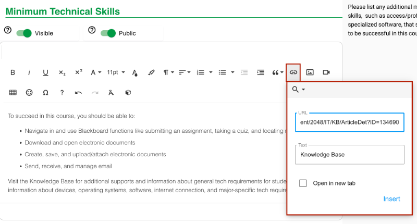Redo the last edit
Viewport: 417px width, 224px height.
click(x=95, y=93)
